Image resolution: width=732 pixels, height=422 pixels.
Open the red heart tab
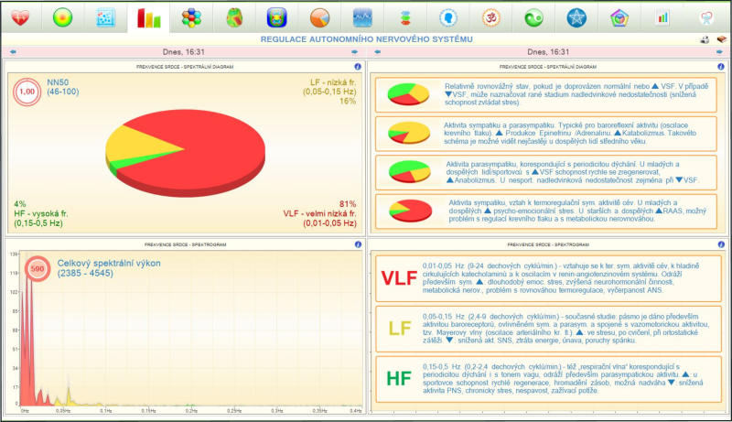tap(19, 17)
